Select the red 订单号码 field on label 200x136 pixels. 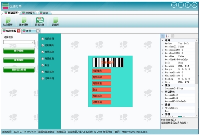tap(102, 102)
